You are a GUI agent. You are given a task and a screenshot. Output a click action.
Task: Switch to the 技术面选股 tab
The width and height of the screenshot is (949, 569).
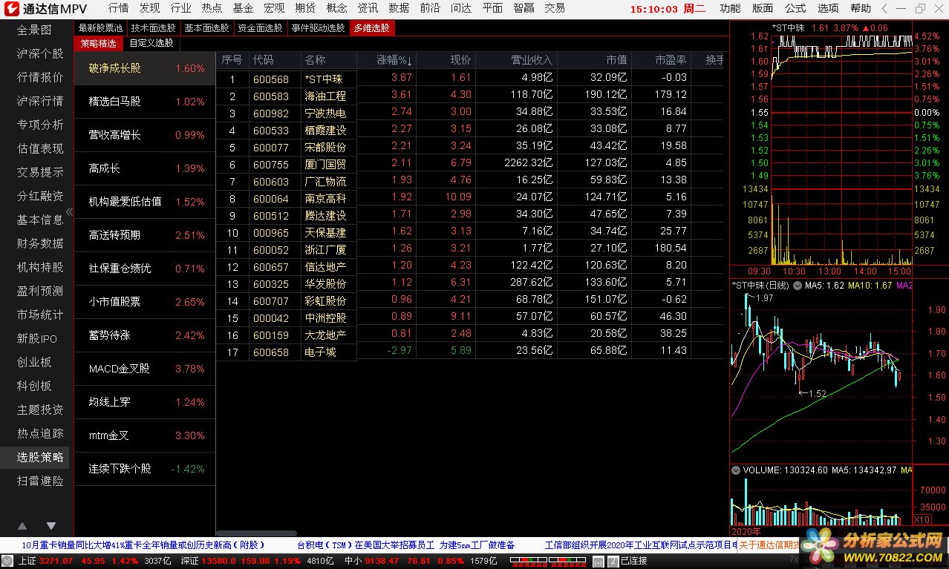[x=154, y=28]
